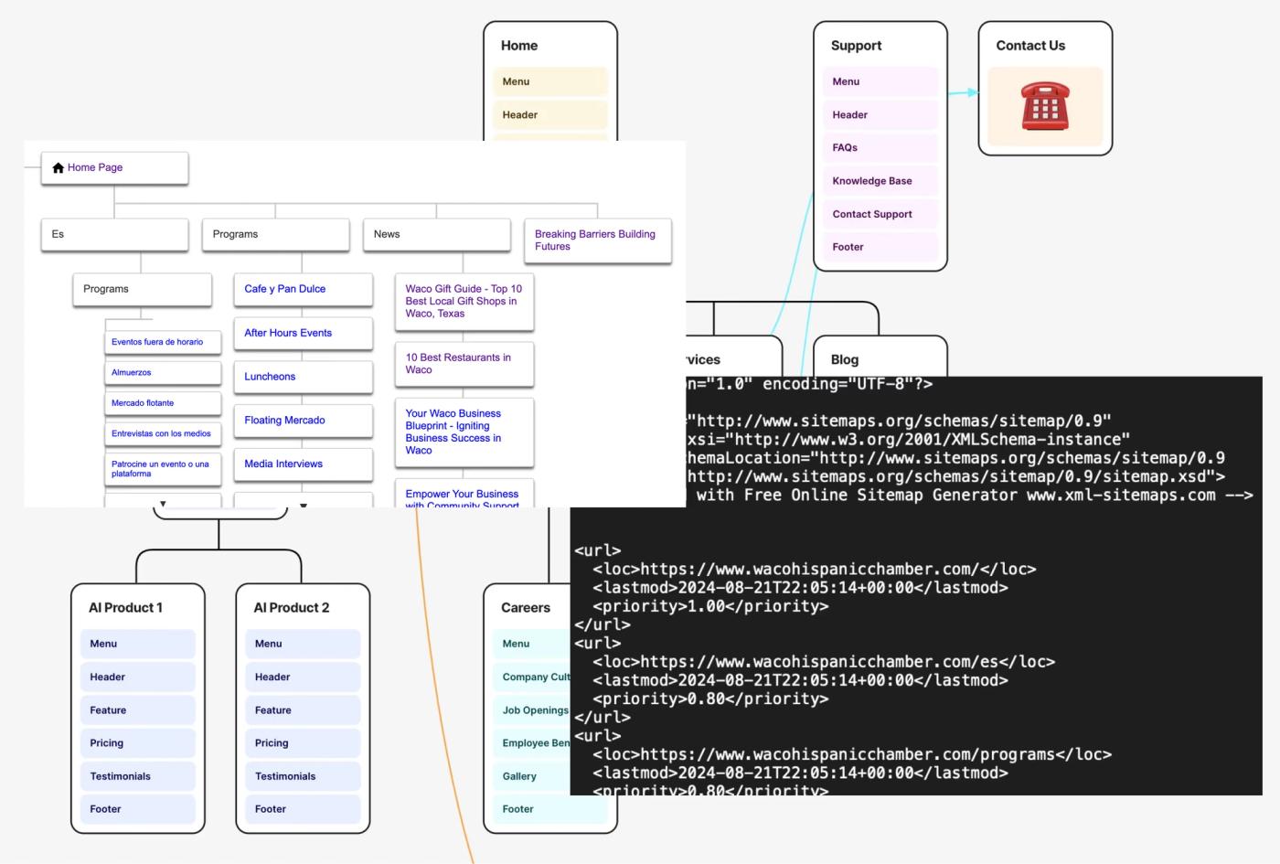Select the Programs node under Es
Screen dimensions: 1280x864
coord(142,290)
